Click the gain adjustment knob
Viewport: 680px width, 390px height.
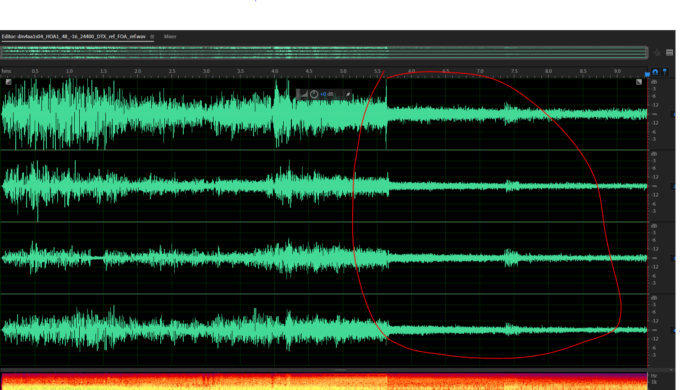314,94
